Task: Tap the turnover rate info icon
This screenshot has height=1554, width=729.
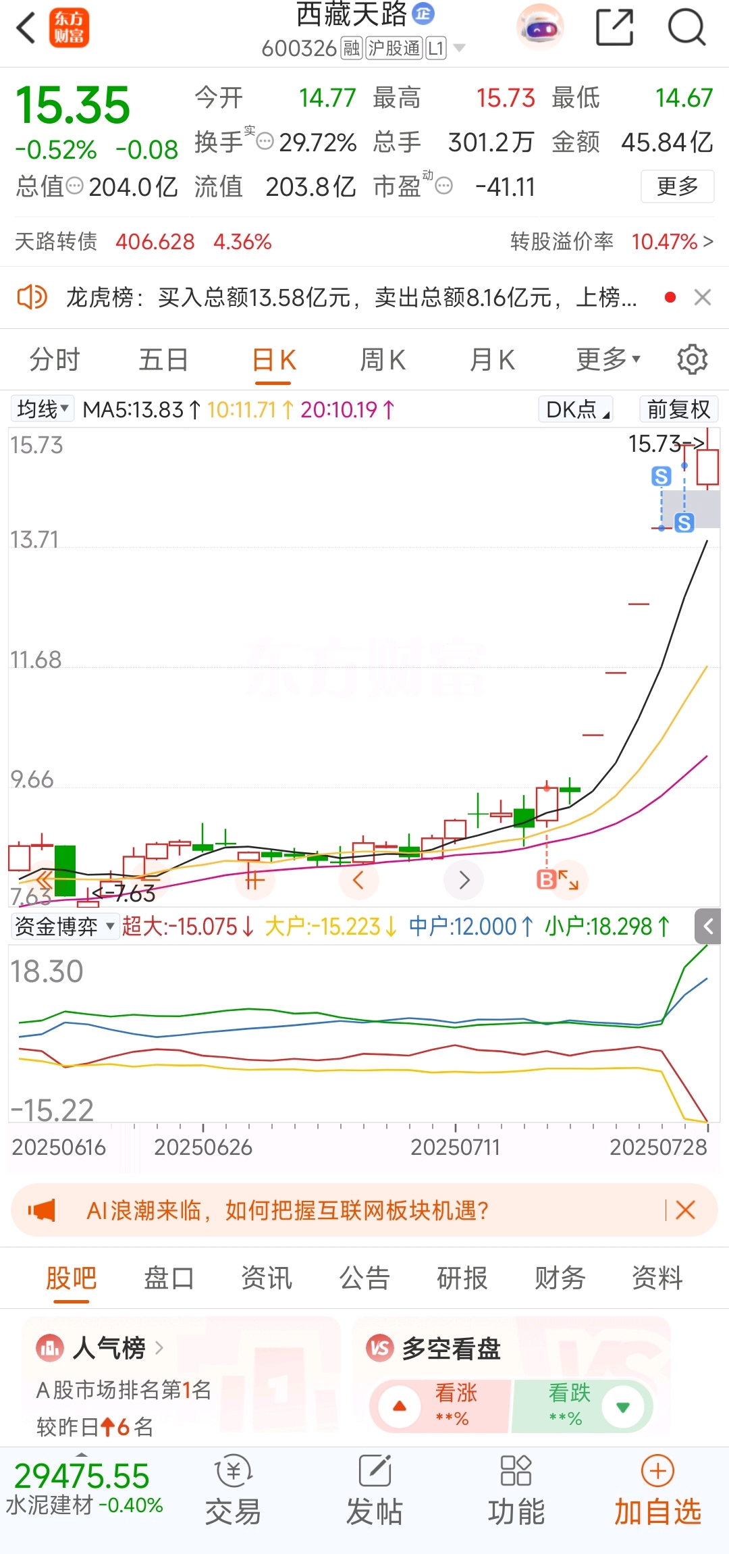Action: (265, 142)
